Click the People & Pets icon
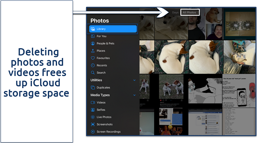 click(93, 43)
